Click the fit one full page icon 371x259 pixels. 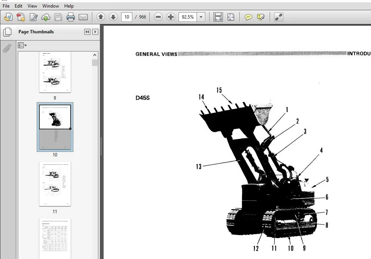(x=231, y=17)
